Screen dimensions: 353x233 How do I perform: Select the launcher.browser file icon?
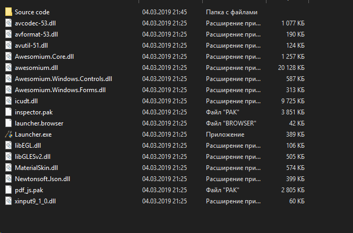point(8,123)
